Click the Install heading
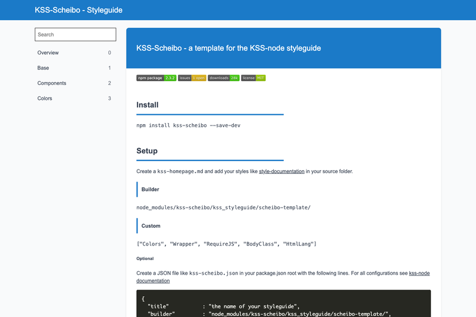This screenshot has height=317, width=476. [147, 105]
